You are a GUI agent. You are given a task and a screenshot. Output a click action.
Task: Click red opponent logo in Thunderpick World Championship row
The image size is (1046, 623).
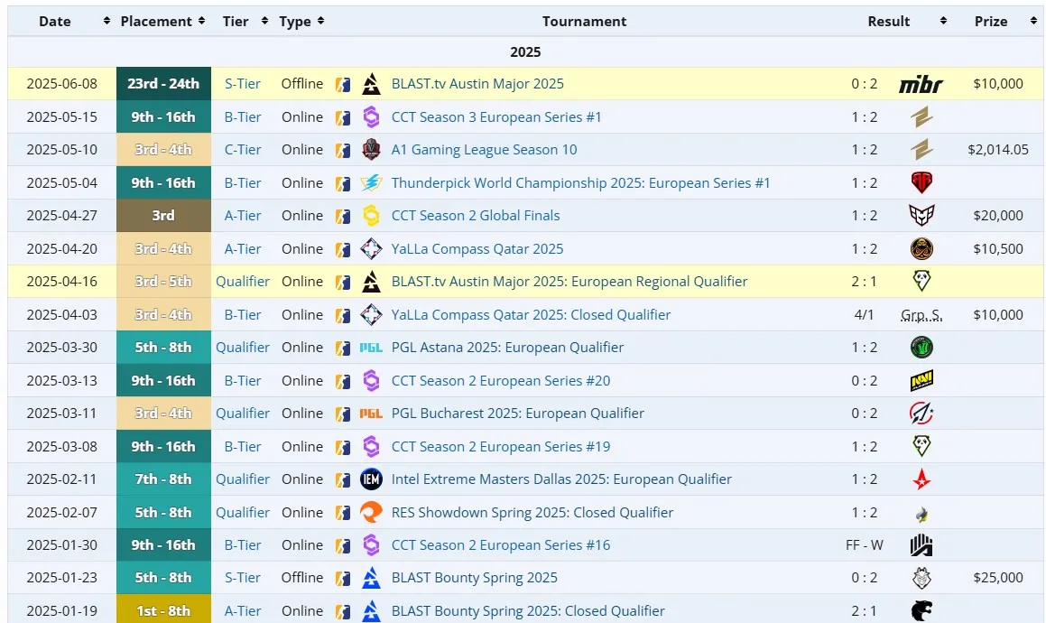(921, 182)
